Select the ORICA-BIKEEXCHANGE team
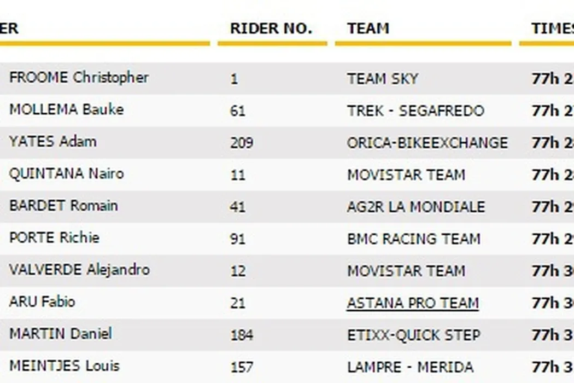 point(427,143)
